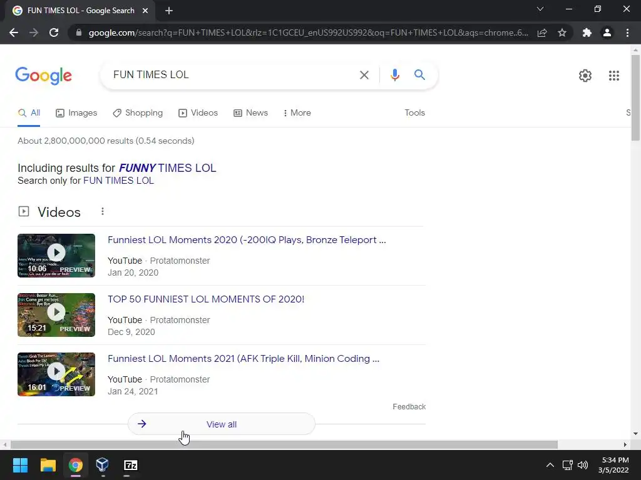The width and height of the screenshot is (641, 480).
Task: Open the clock and date panel
Action: [x=613, y=465]
